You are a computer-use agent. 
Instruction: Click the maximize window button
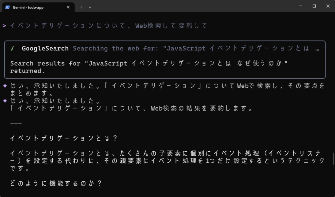tap(314, 6)
